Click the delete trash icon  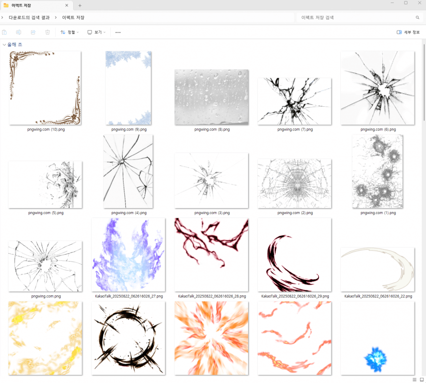click(48, 32)
